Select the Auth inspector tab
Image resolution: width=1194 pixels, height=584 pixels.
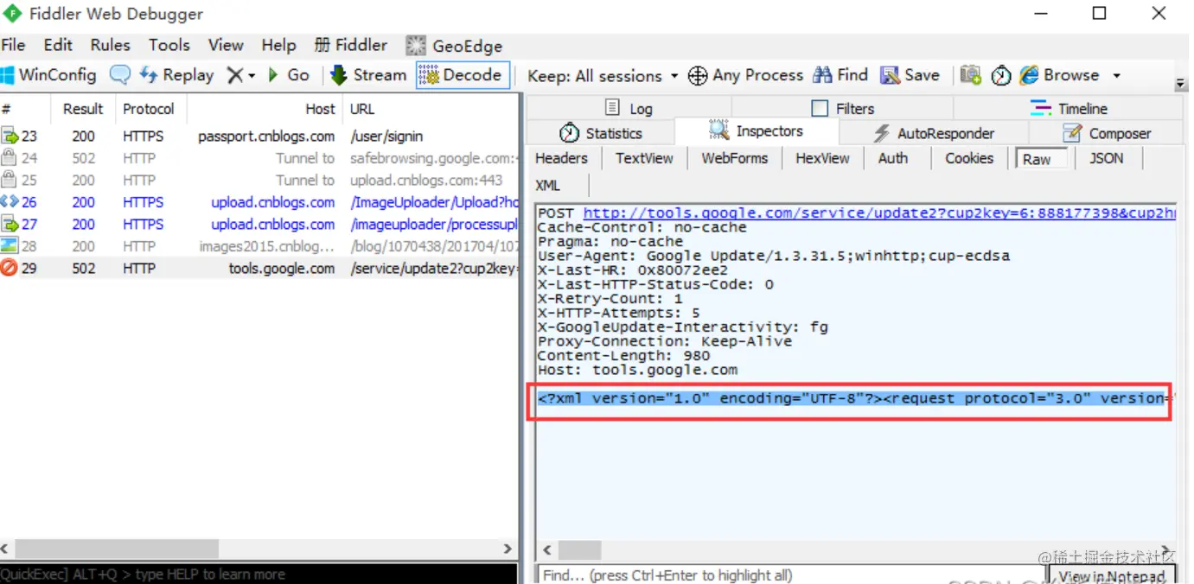pos(892,158)
